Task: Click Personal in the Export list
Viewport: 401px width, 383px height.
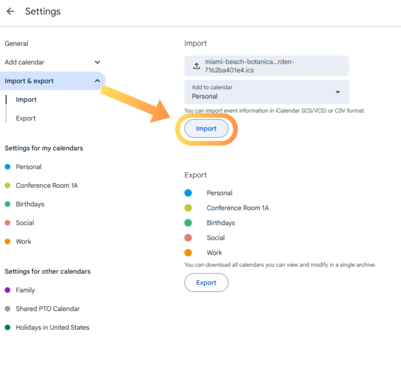Action: (219, 193)
